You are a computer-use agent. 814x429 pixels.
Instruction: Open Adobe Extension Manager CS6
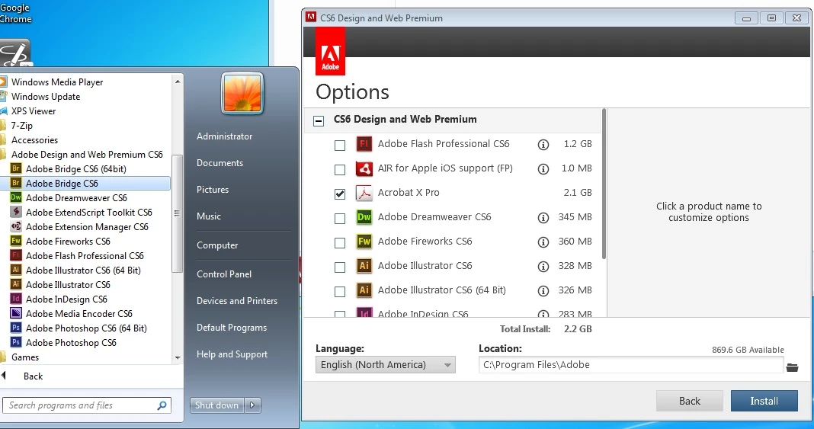pyautogui.click(x=86, y=226)
